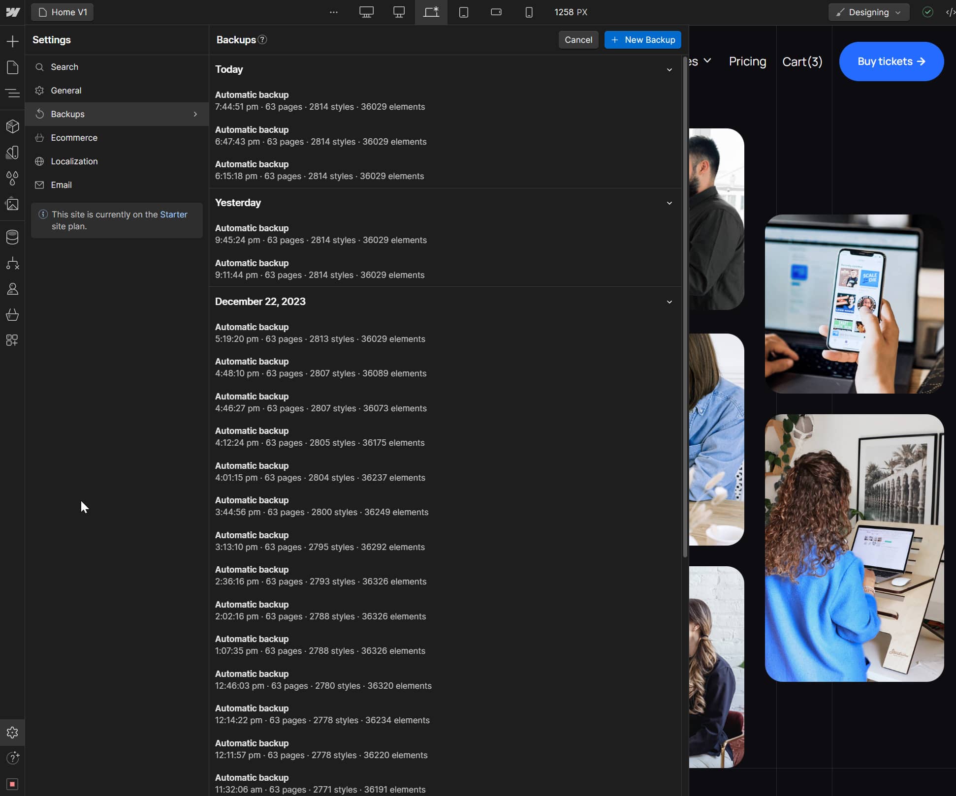The width and height of the screenshot is (956, 796).
Task: Open the Assets panel
Action: pos(13,205)
